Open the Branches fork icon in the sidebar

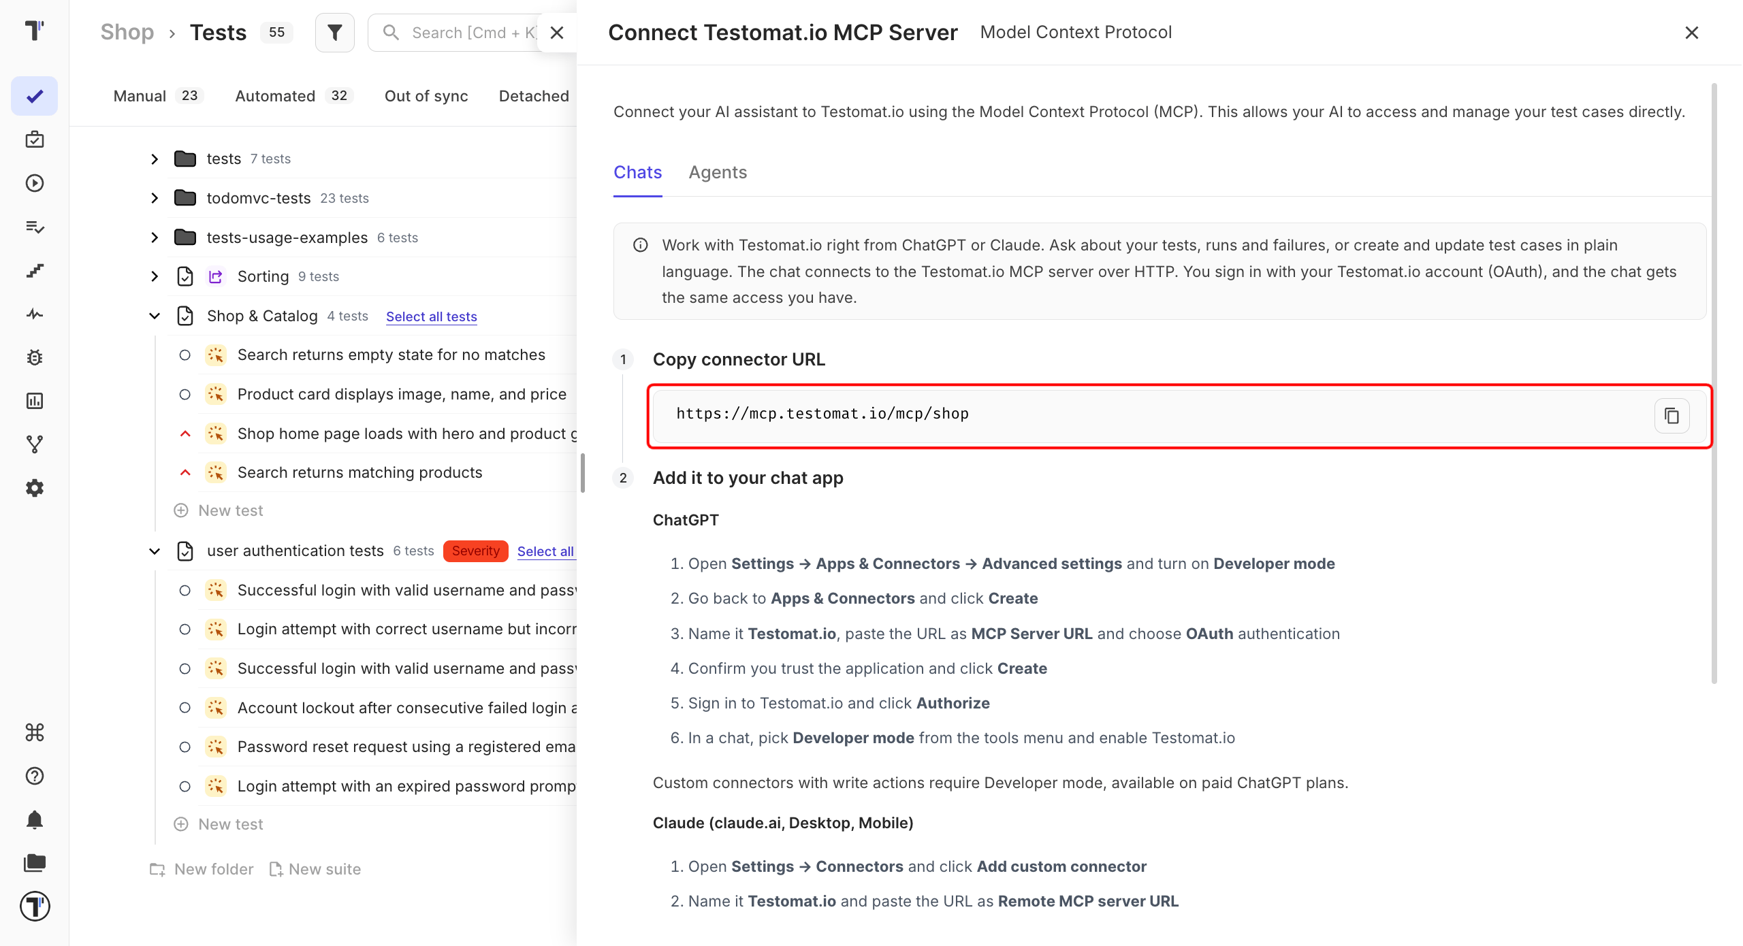tap(35, 444)
